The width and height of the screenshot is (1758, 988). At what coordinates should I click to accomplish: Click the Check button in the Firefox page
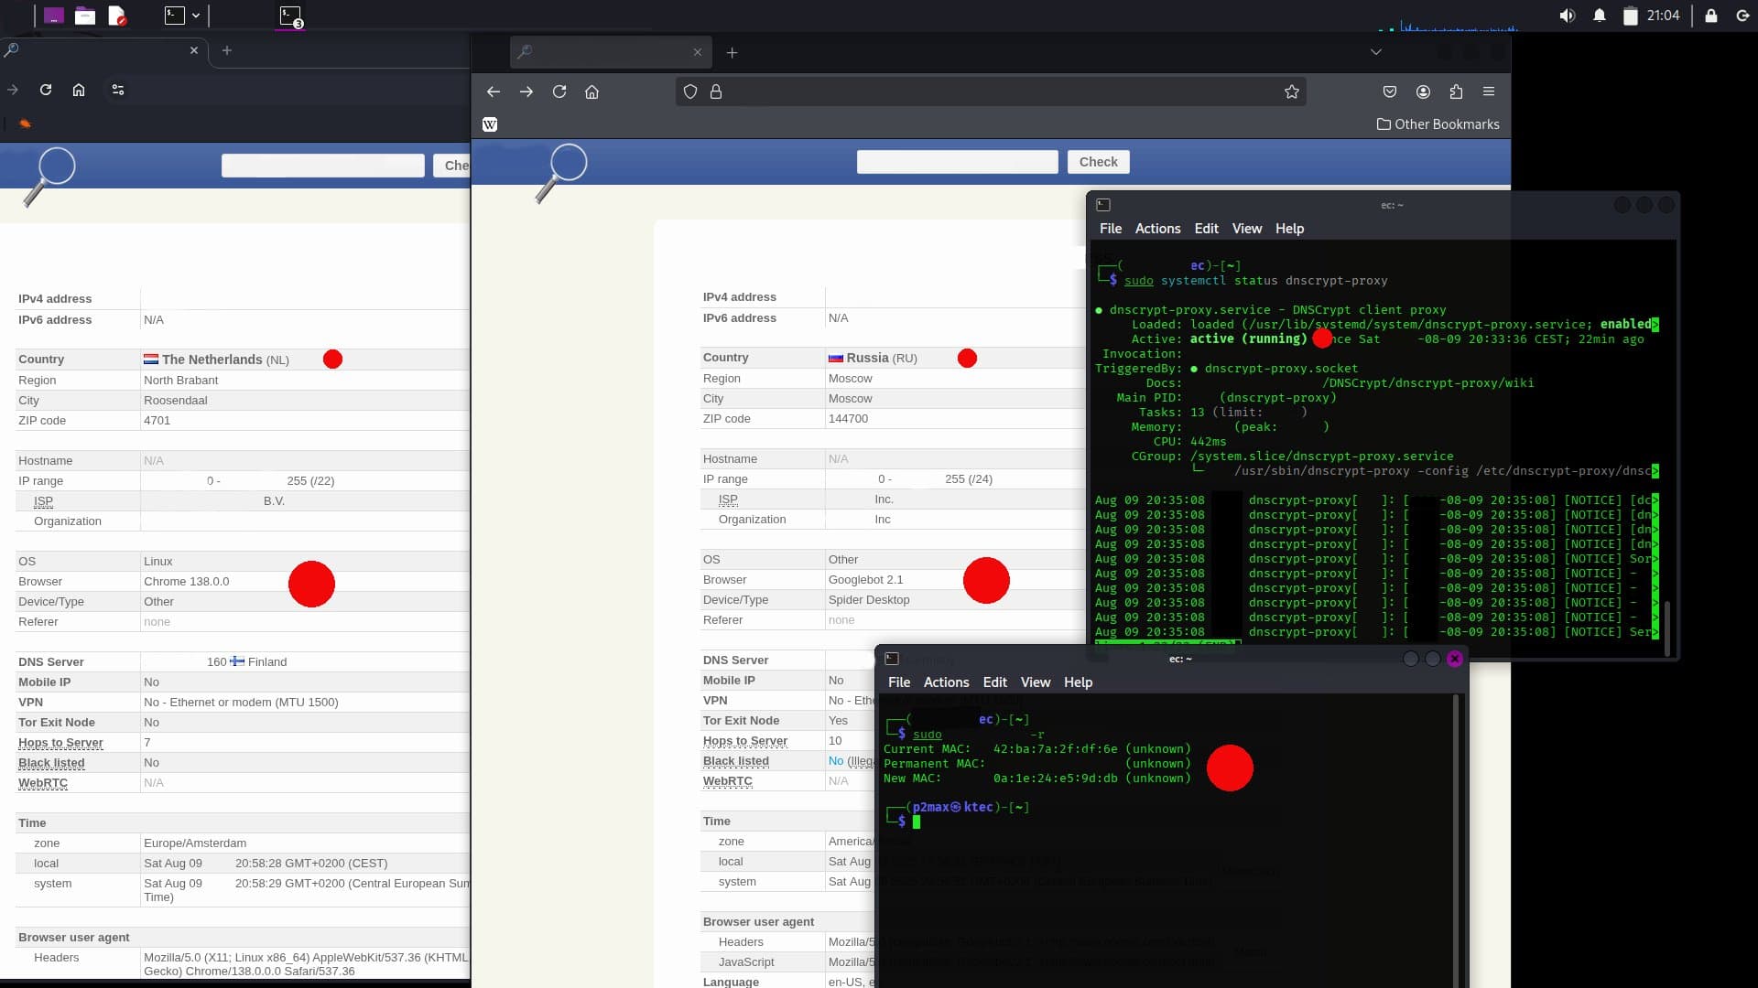click(1098, 162)
